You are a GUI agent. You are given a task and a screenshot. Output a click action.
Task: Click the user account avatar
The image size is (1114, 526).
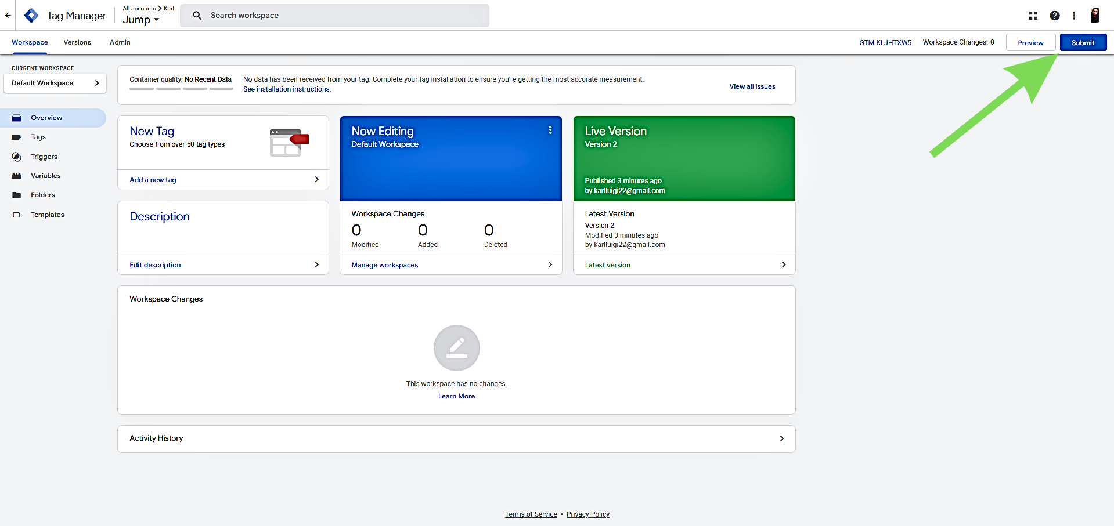1094,16
